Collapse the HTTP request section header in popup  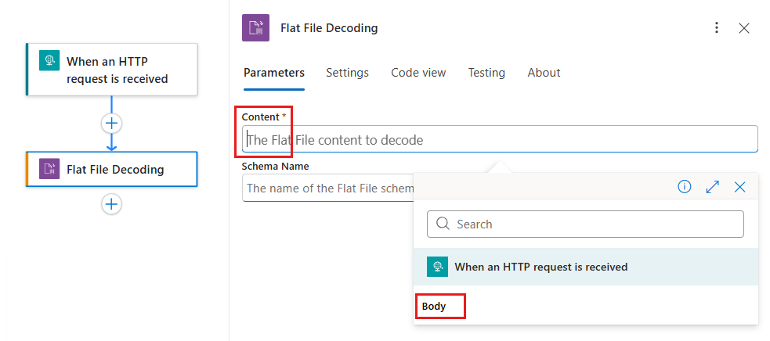[x=540, y=267]
